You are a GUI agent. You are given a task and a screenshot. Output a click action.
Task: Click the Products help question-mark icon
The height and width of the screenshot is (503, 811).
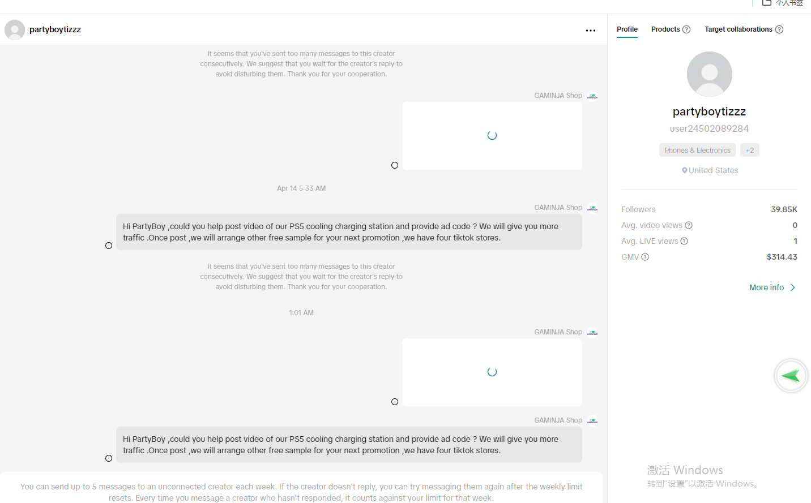(x=686, y=29)
